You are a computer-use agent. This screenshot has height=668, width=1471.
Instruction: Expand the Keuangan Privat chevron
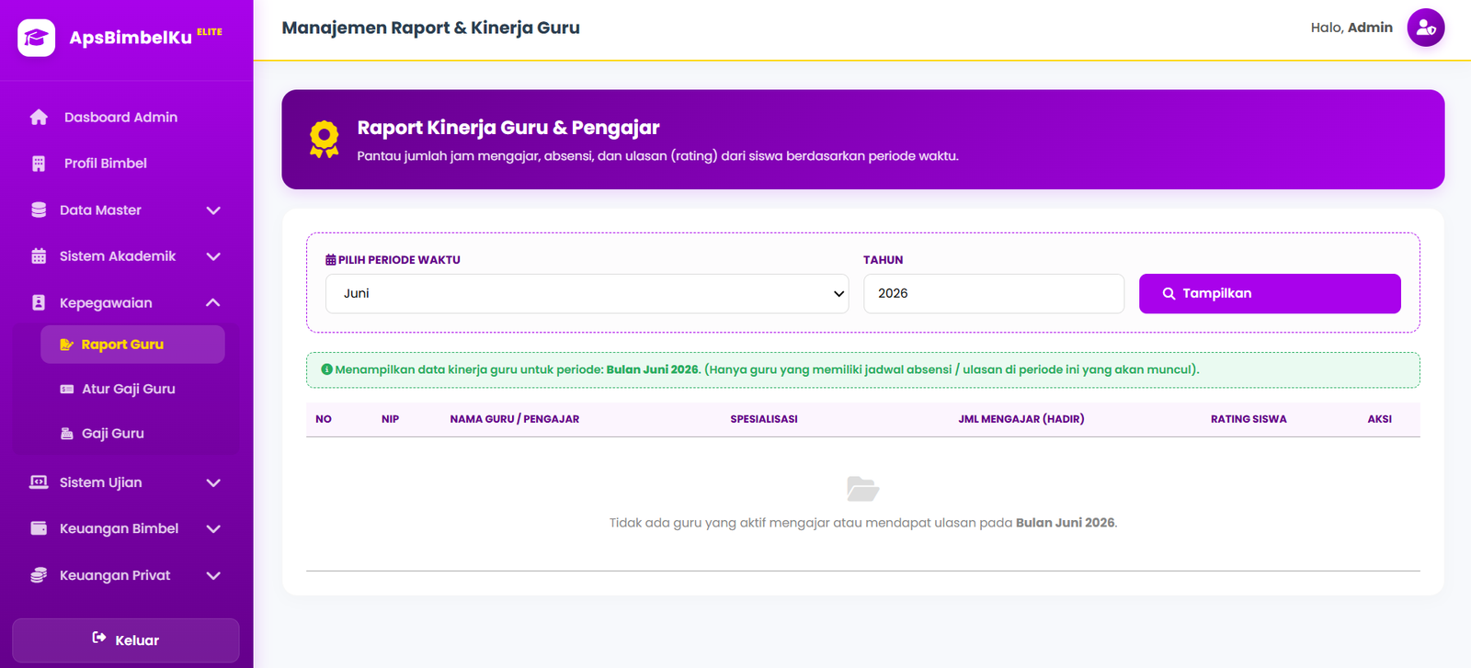pos(213,575)
